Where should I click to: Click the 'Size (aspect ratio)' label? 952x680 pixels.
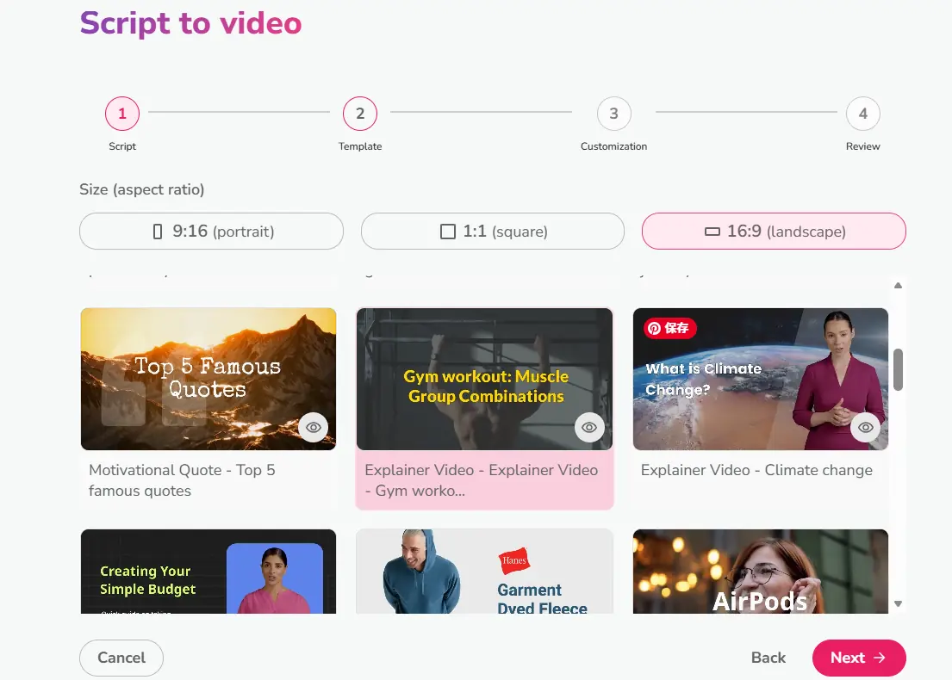click(142, 189)
